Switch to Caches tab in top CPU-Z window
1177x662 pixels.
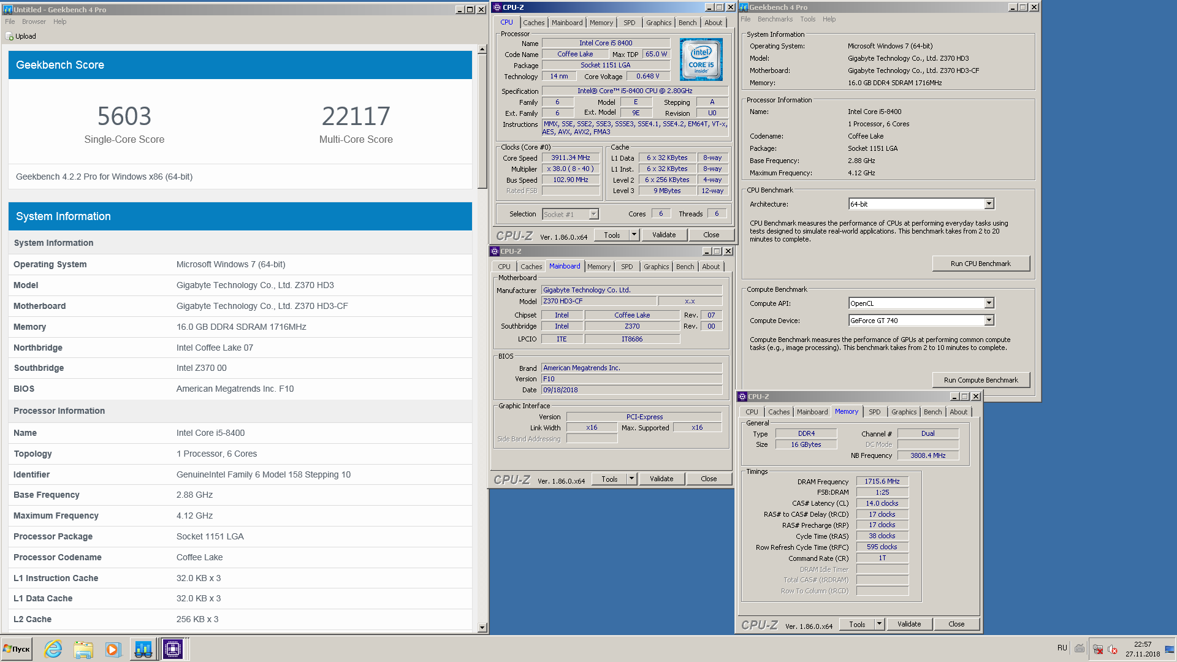coord(533,23)
